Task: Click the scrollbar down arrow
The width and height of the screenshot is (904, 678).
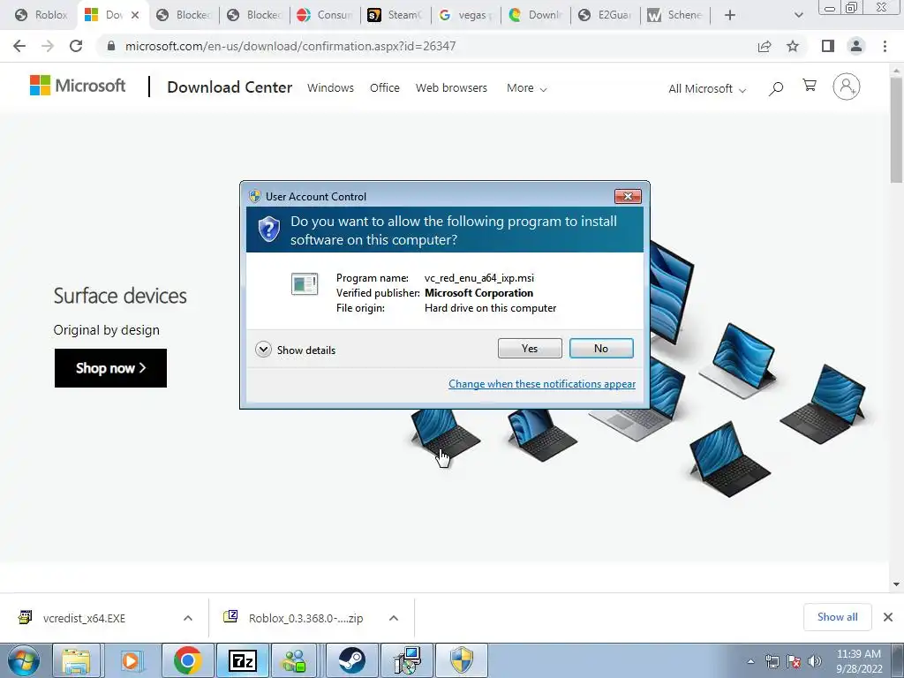Action: coord(896,584)
